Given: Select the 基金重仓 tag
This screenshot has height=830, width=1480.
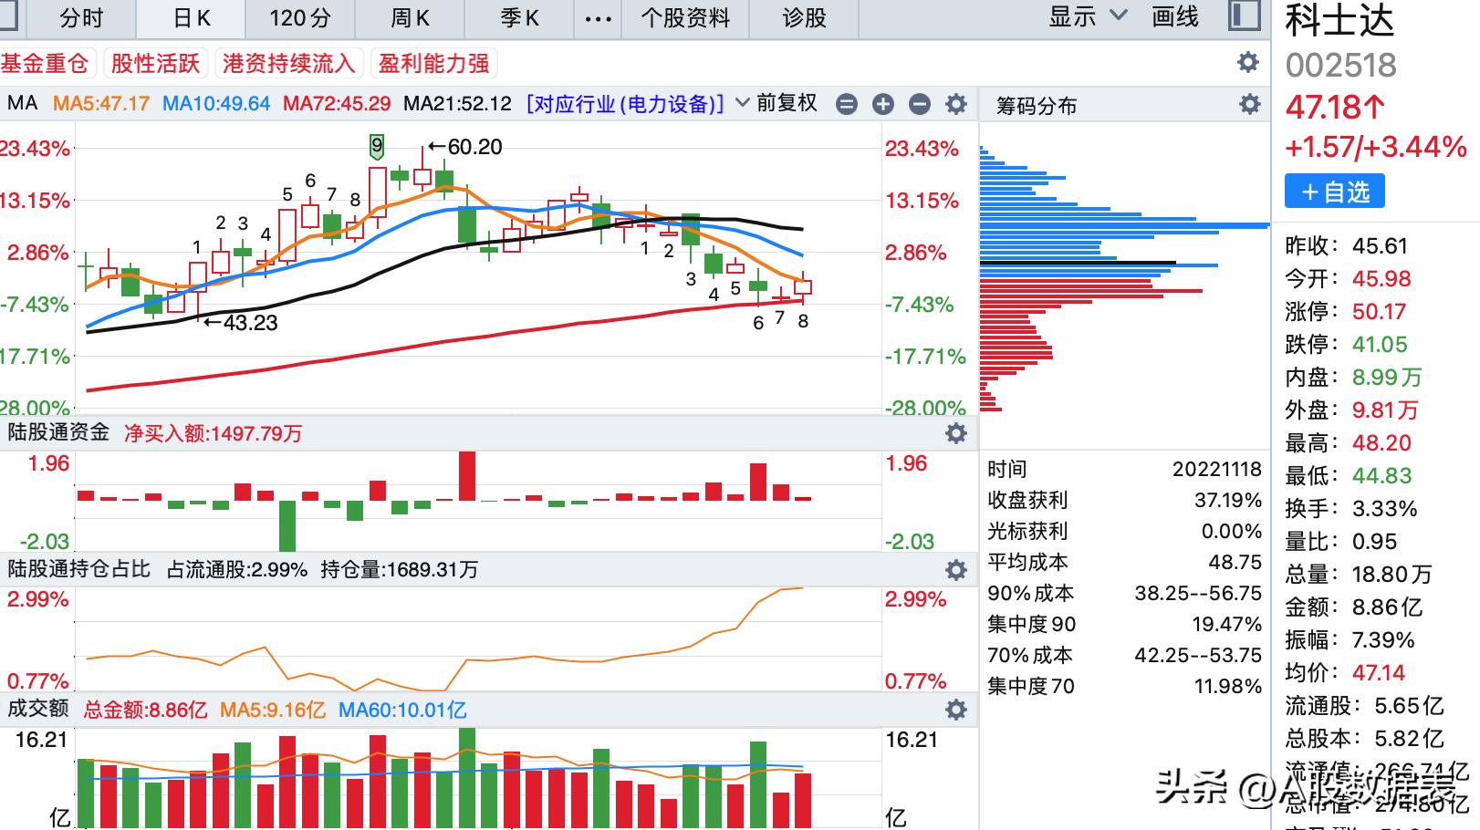Looking at the screenshot, I should [46, 63].
